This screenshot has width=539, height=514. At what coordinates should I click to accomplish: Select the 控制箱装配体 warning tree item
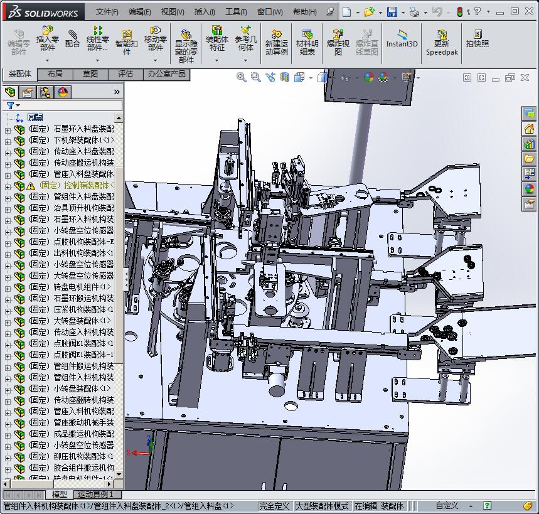77,186
